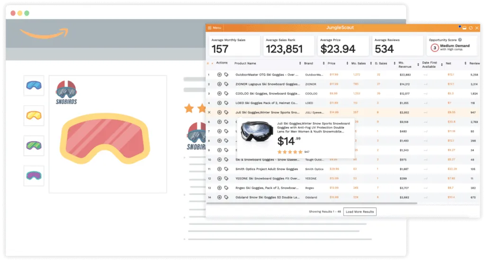Screen dimensions: 485x261
Task: Click the add icon on the COOLOO row
Action: coord(219,93)
